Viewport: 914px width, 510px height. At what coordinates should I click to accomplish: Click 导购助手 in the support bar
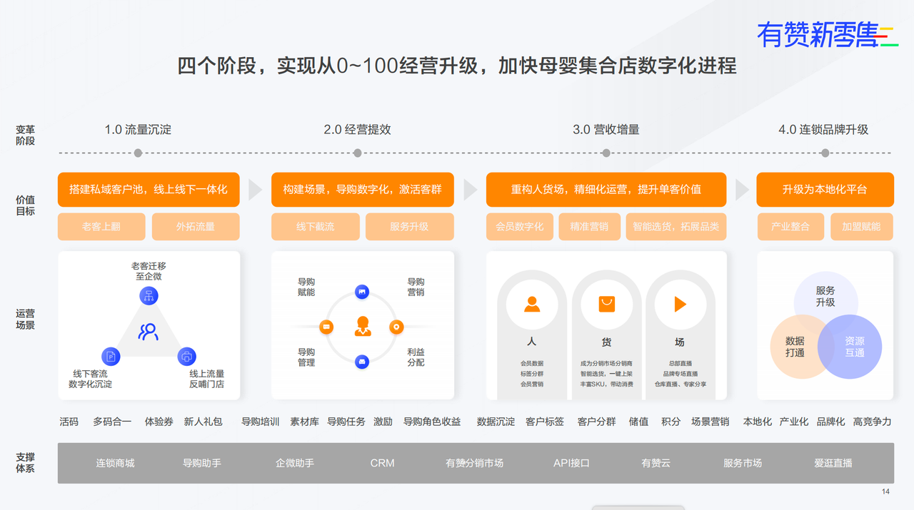(x=202, y=463)
